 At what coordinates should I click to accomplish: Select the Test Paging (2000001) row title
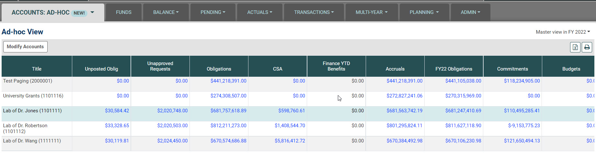pyautogui.click(x=28, y=81)
